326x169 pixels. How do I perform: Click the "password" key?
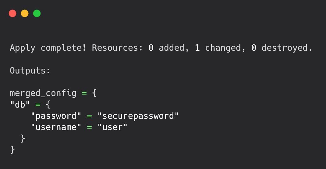tap(56, 116)
